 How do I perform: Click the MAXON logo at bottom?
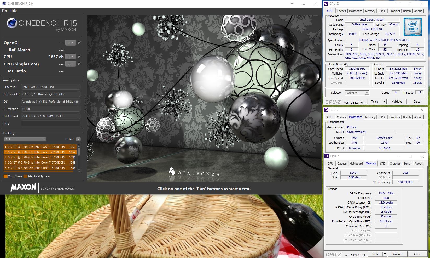23,187
